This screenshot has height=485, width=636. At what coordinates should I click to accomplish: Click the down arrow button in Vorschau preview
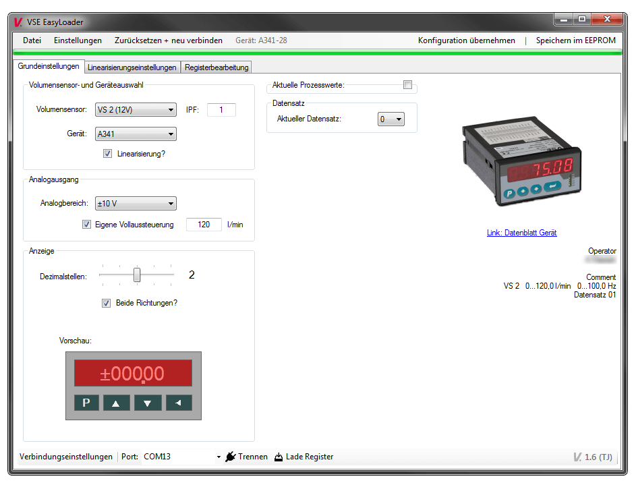[x=148, y=403]
